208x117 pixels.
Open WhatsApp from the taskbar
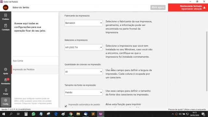[x=33, y=114]
